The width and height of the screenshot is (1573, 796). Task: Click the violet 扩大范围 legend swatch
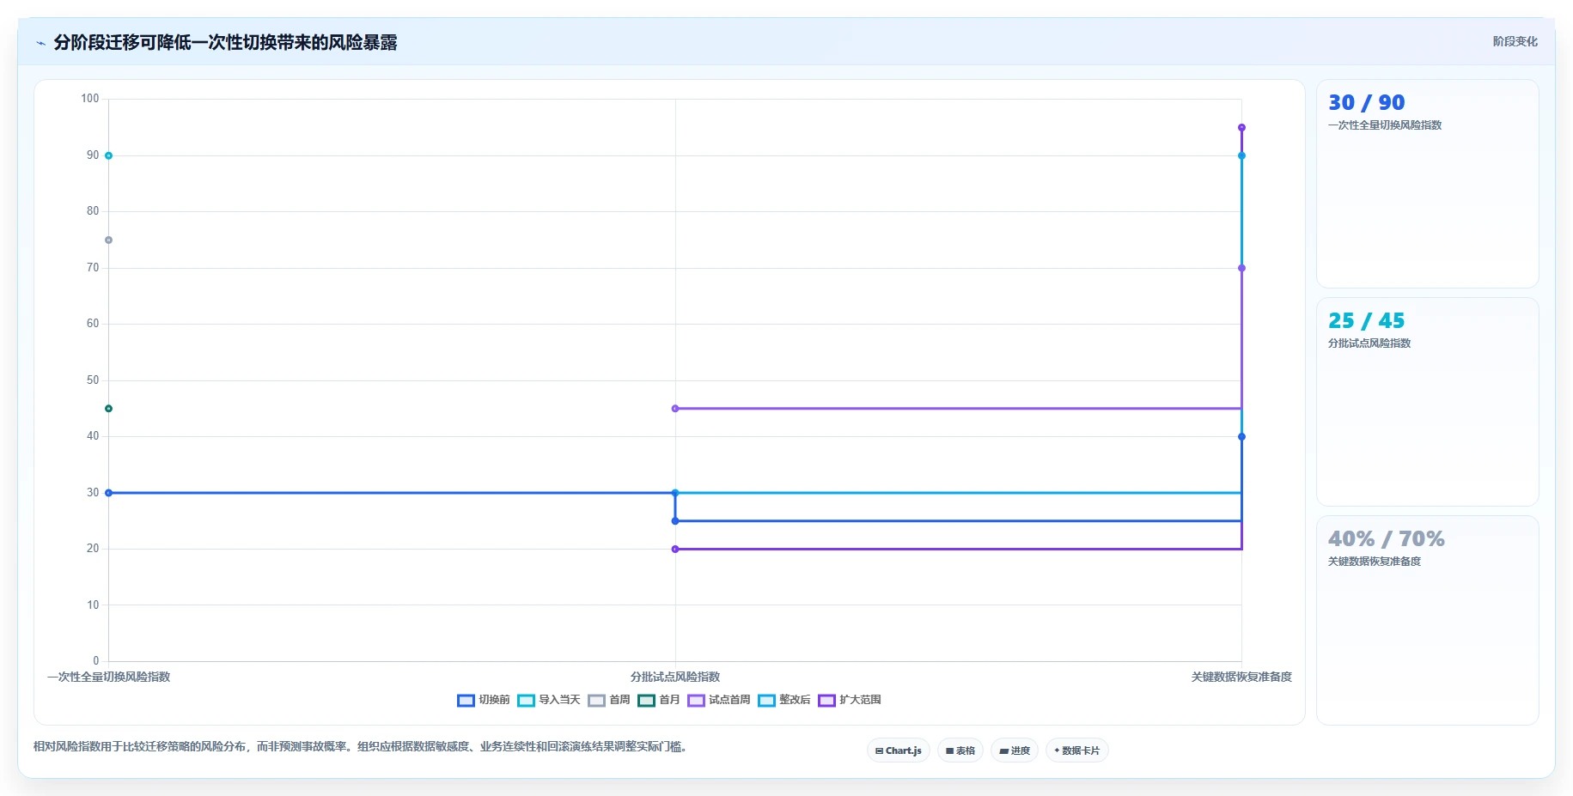826,701
